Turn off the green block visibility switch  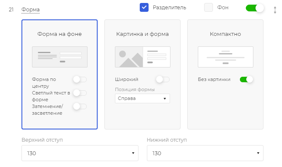click(x=255, y=8)
